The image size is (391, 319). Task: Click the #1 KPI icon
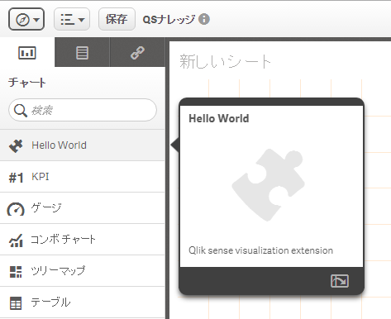16,178
